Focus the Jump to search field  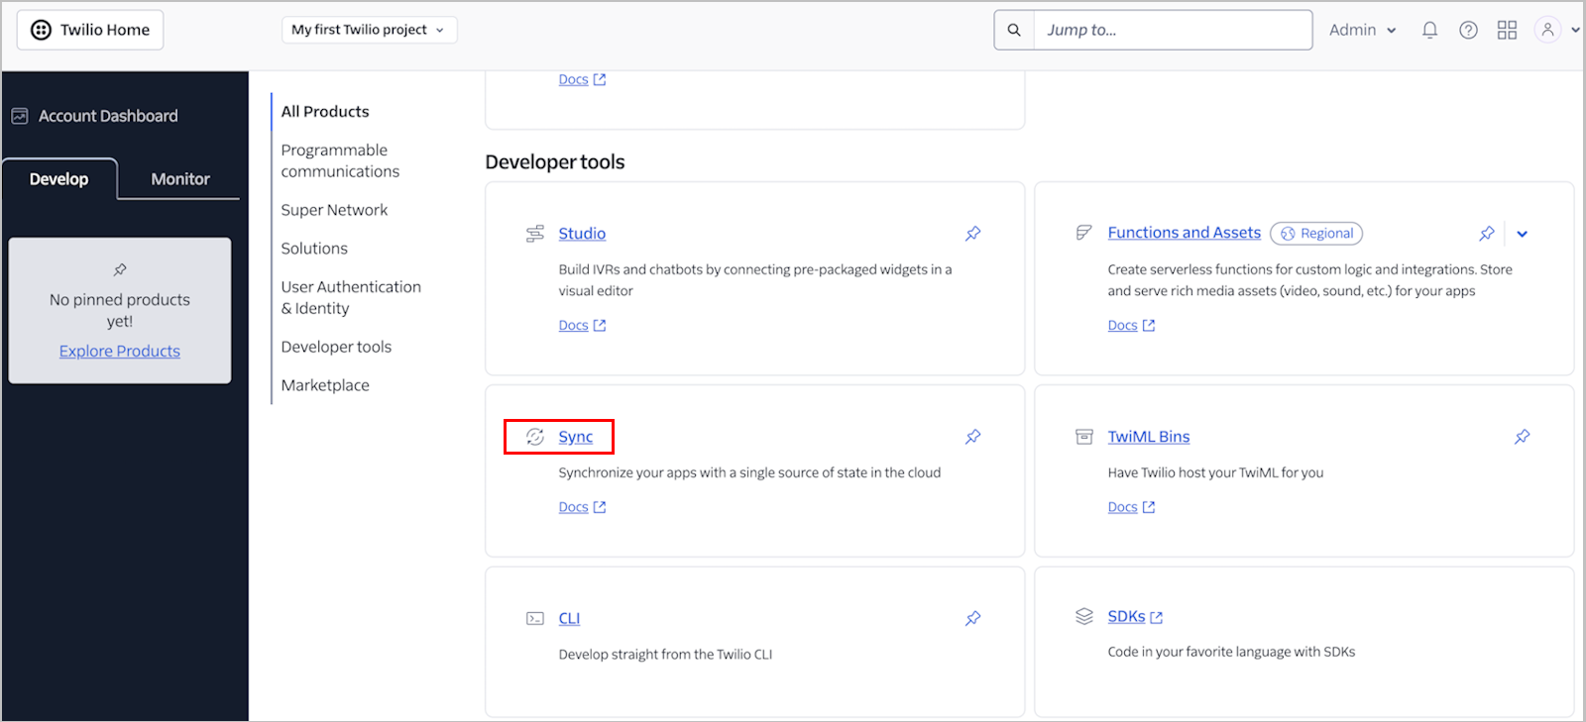[x=1174, y=30]
